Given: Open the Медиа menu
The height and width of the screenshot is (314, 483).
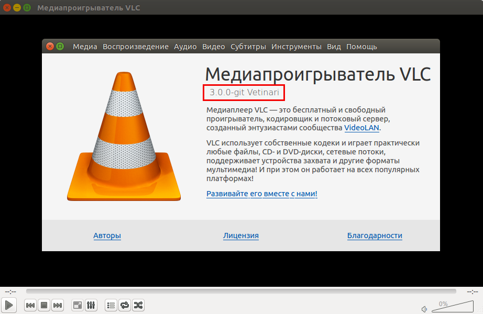Looking at the screenshot, I should pyautogui.click(x=85, y=47).
